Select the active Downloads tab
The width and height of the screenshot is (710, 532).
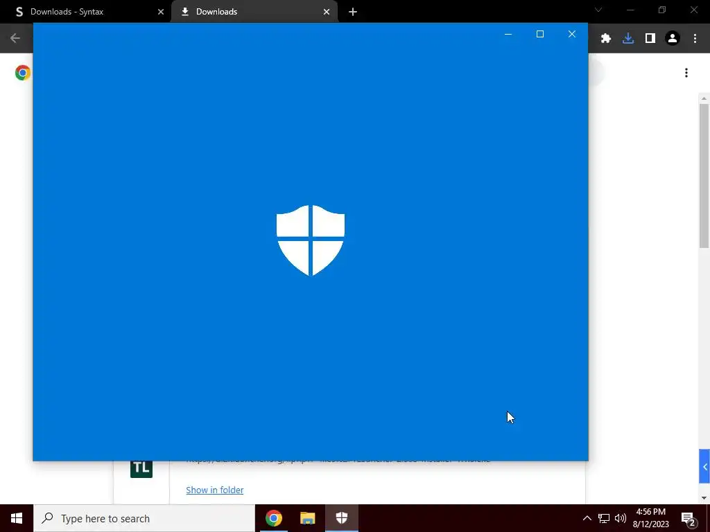coord(254,12)
